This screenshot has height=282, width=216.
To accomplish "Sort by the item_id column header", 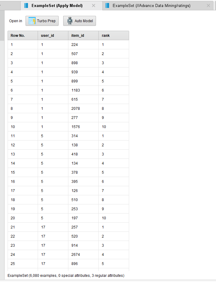I will point(84,35).
